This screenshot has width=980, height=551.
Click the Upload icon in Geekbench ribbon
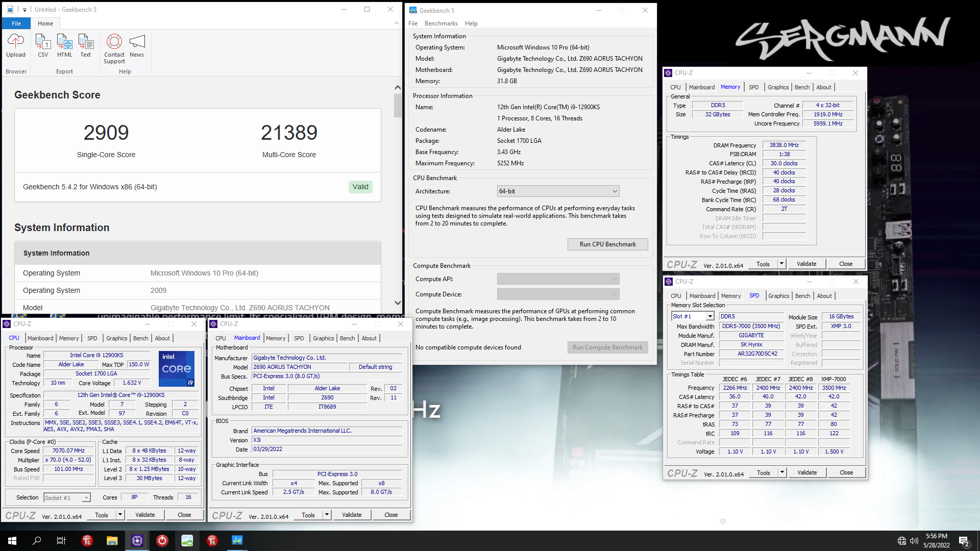pos(15,45)
